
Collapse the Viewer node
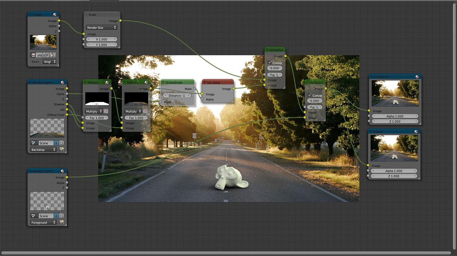tap(371, 132)
